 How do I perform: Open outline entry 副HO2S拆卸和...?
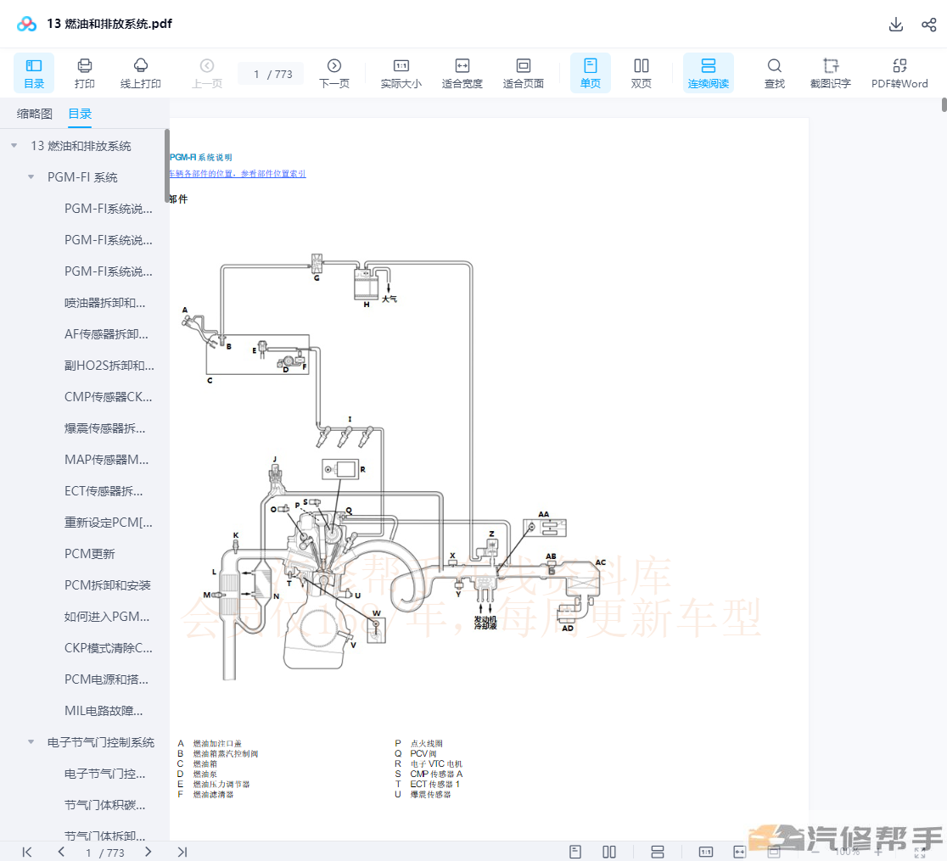109,366
